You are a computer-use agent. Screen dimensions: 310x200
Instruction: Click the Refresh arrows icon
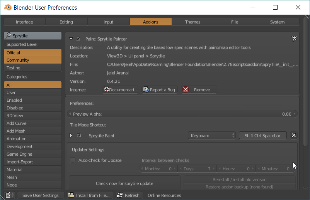(x=120, y=195)
